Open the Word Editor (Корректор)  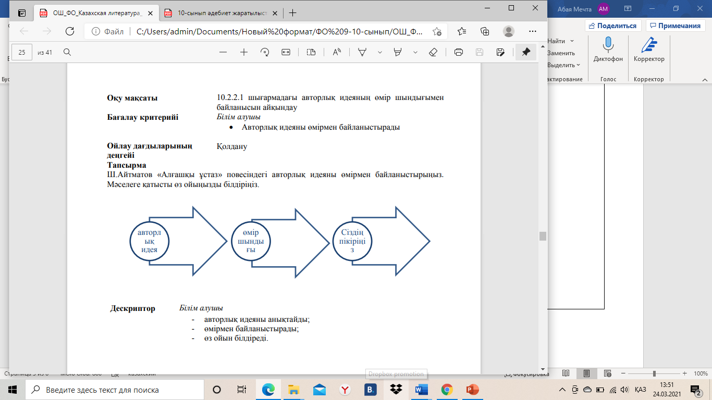click(x=649, y=50)
